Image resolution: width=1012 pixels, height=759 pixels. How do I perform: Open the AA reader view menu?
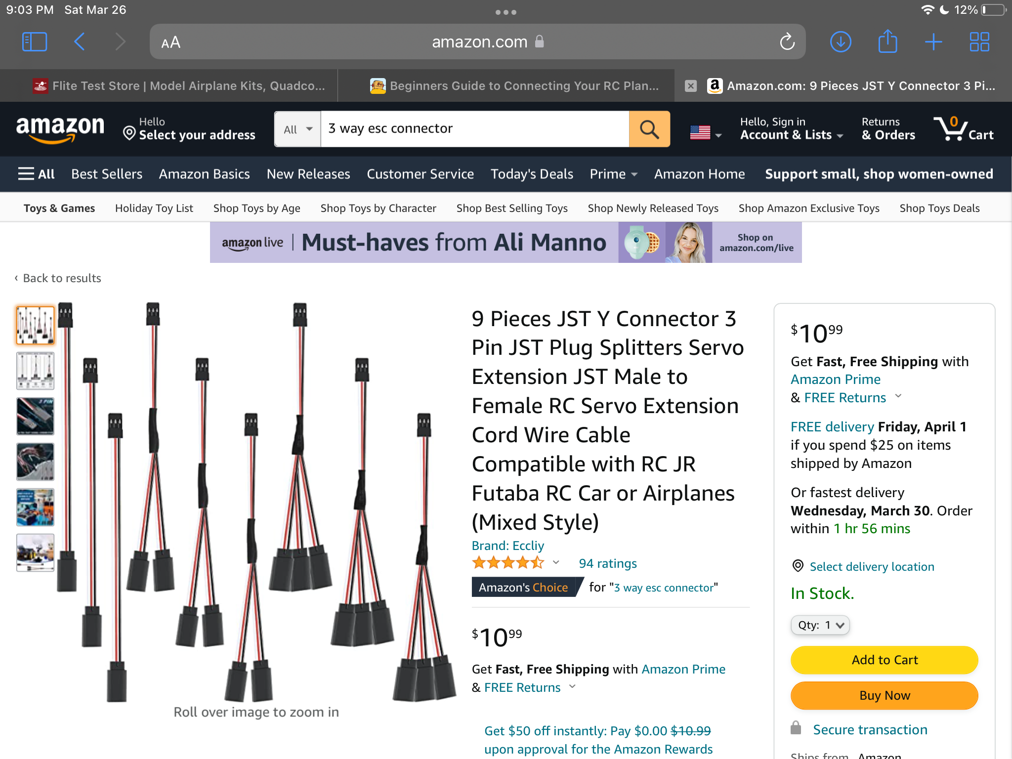[171, 42]
